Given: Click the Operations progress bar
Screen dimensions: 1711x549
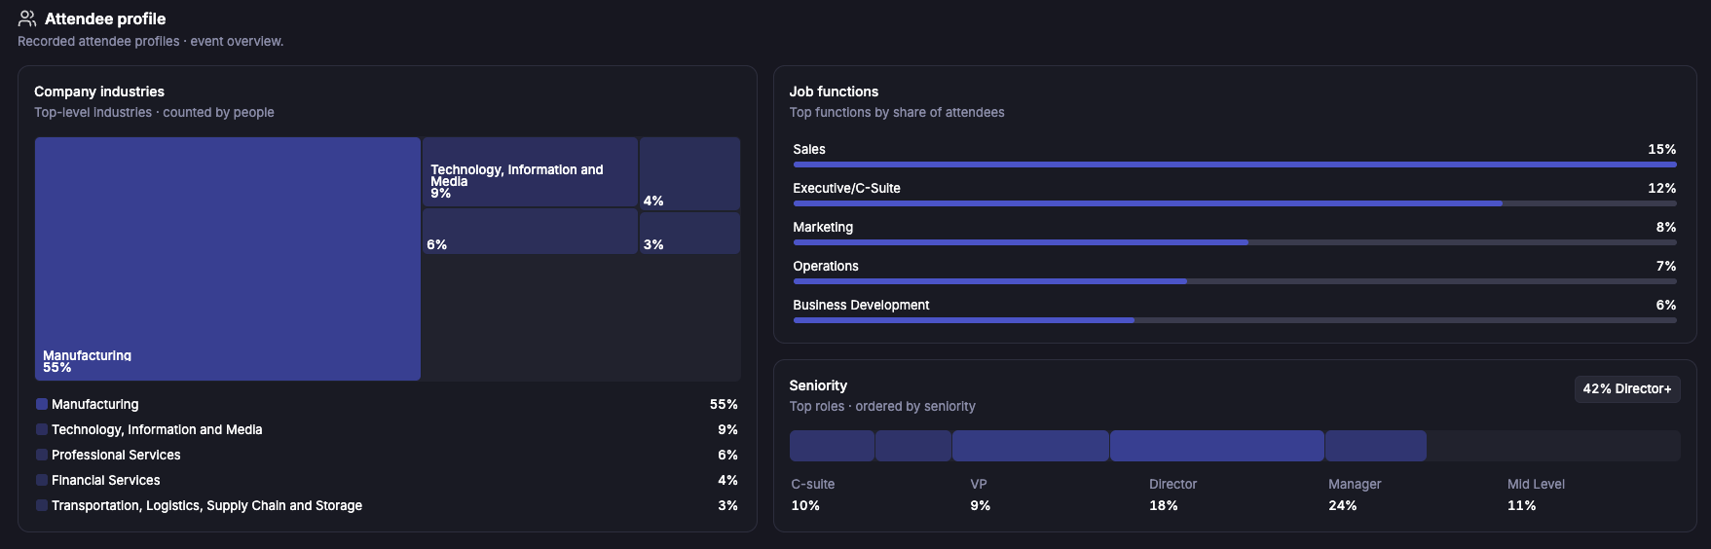Looking at the screenshot, I should pos(1235,281).
